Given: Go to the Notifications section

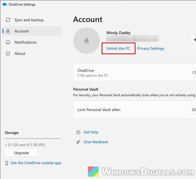Looking at the screenshot, I should (32, 42).
